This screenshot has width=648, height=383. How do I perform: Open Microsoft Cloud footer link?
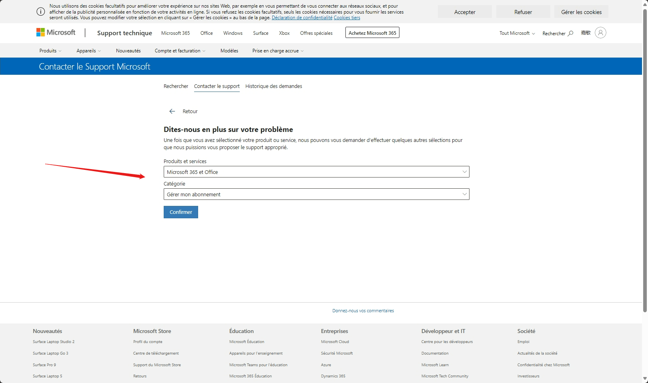click(x=335, y=342)
